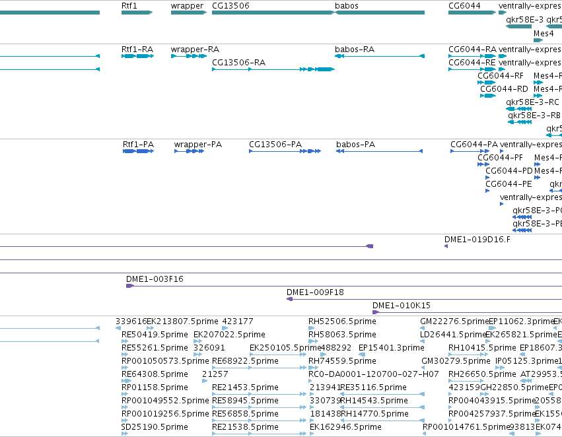Select the DME1-010K15 clone label
The image size is (562, 437).
(402, 306)
